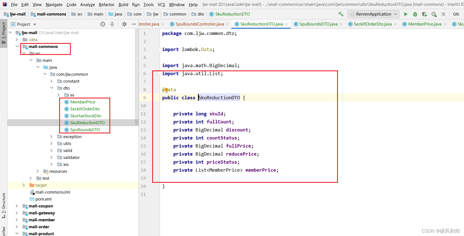Open the Project view selector dropdown
Screen dimensions: 464x236
click(35, 24)
